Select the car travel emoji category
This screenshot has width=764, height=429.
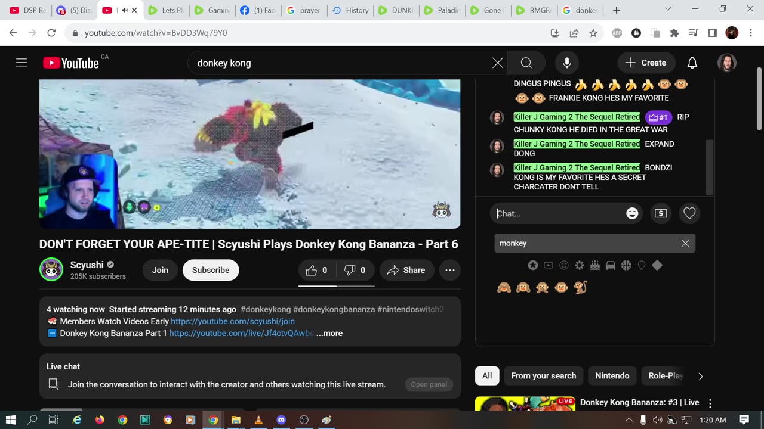(x=611, y=265)
